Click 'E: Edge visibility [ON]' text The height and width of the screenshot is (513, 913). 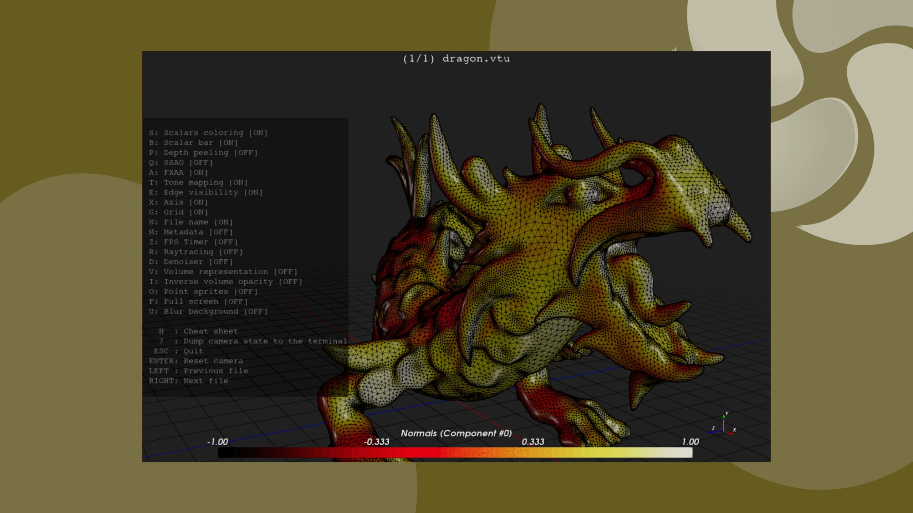click(206, 192)
